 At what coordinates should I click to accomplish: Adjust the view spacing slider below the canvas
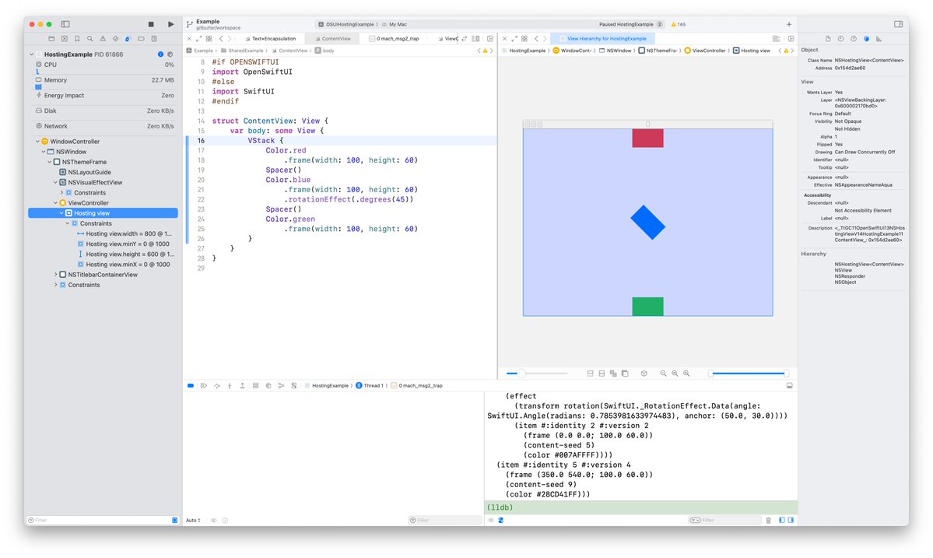tap(536, 374)
